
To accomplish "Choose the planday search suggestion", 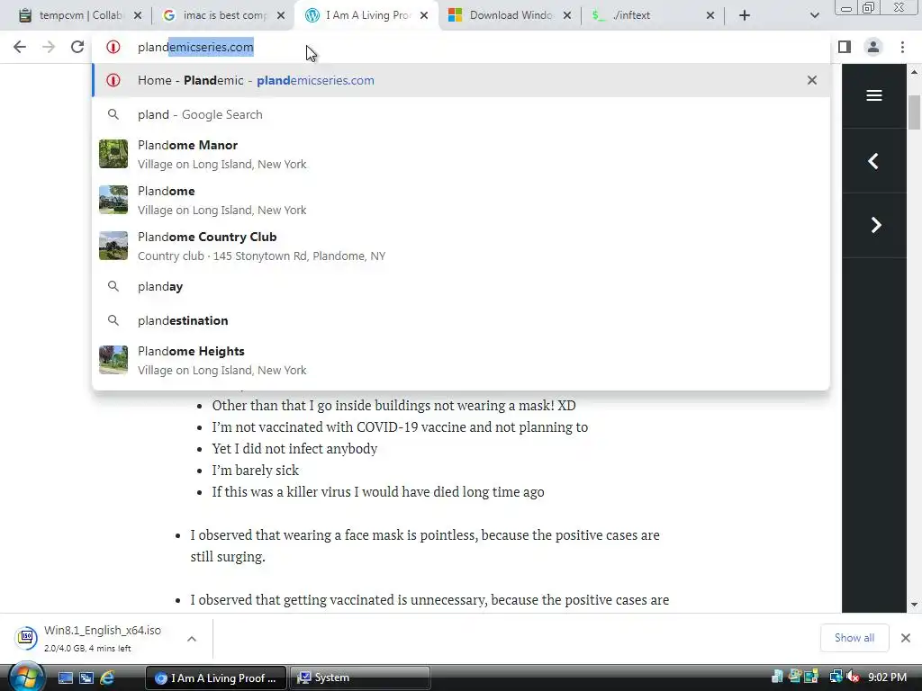I will [x=461, y=286].
